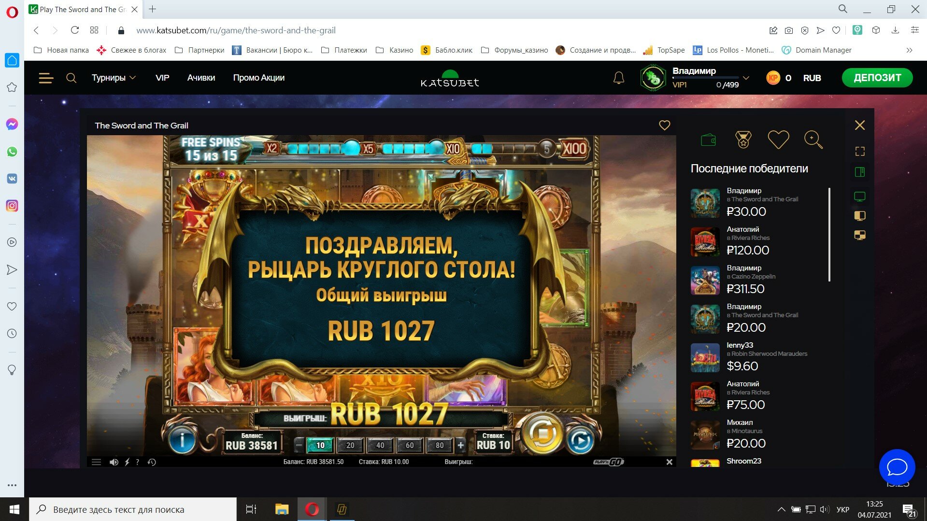Show more hidden bookmarks chevron
The image size is (927, 521).
(910, 50)
